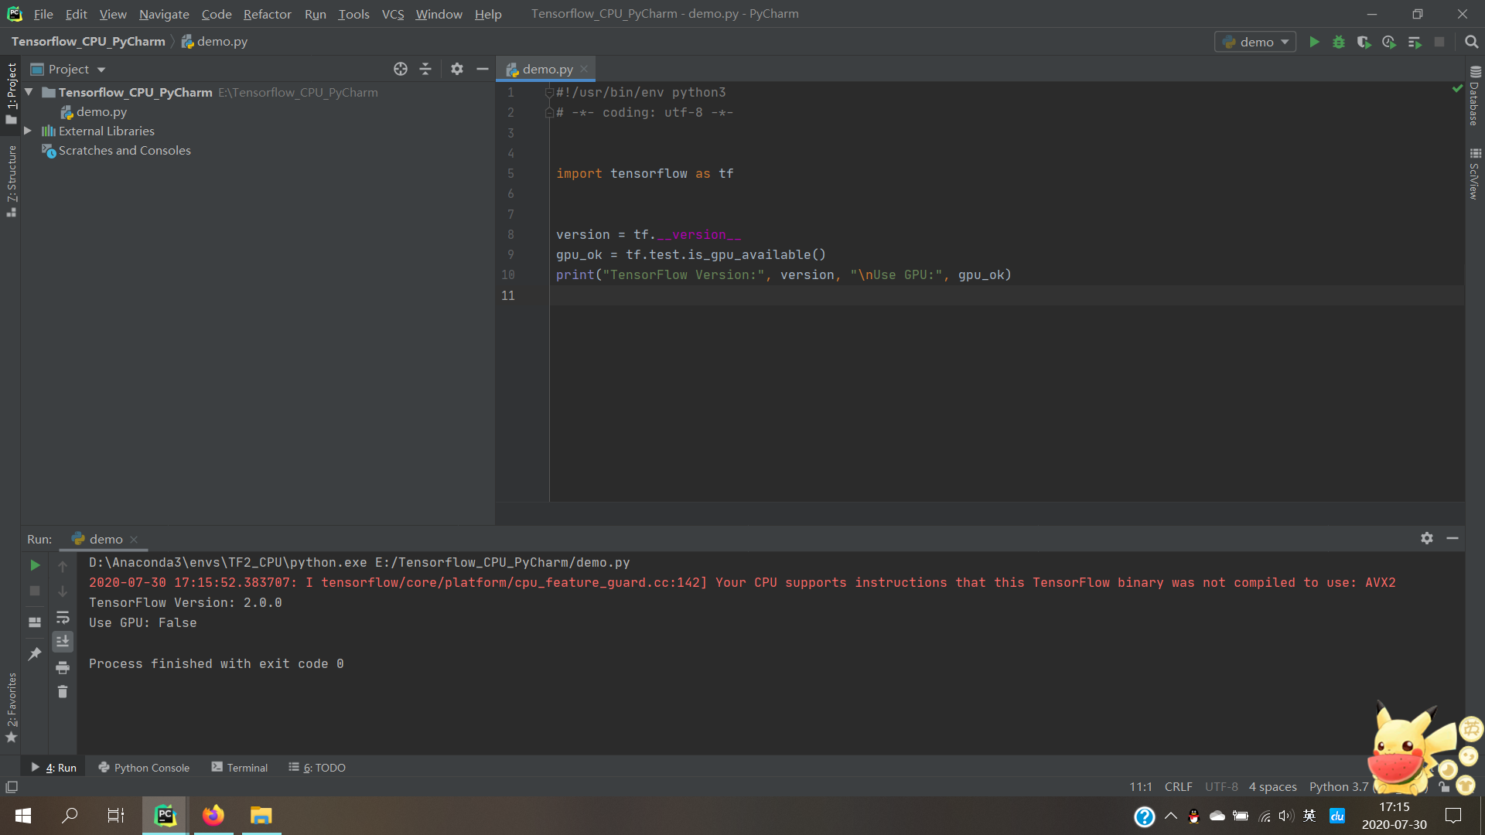Rerun demo from the Run panel

pyautogui.click(x=35, y=565)
